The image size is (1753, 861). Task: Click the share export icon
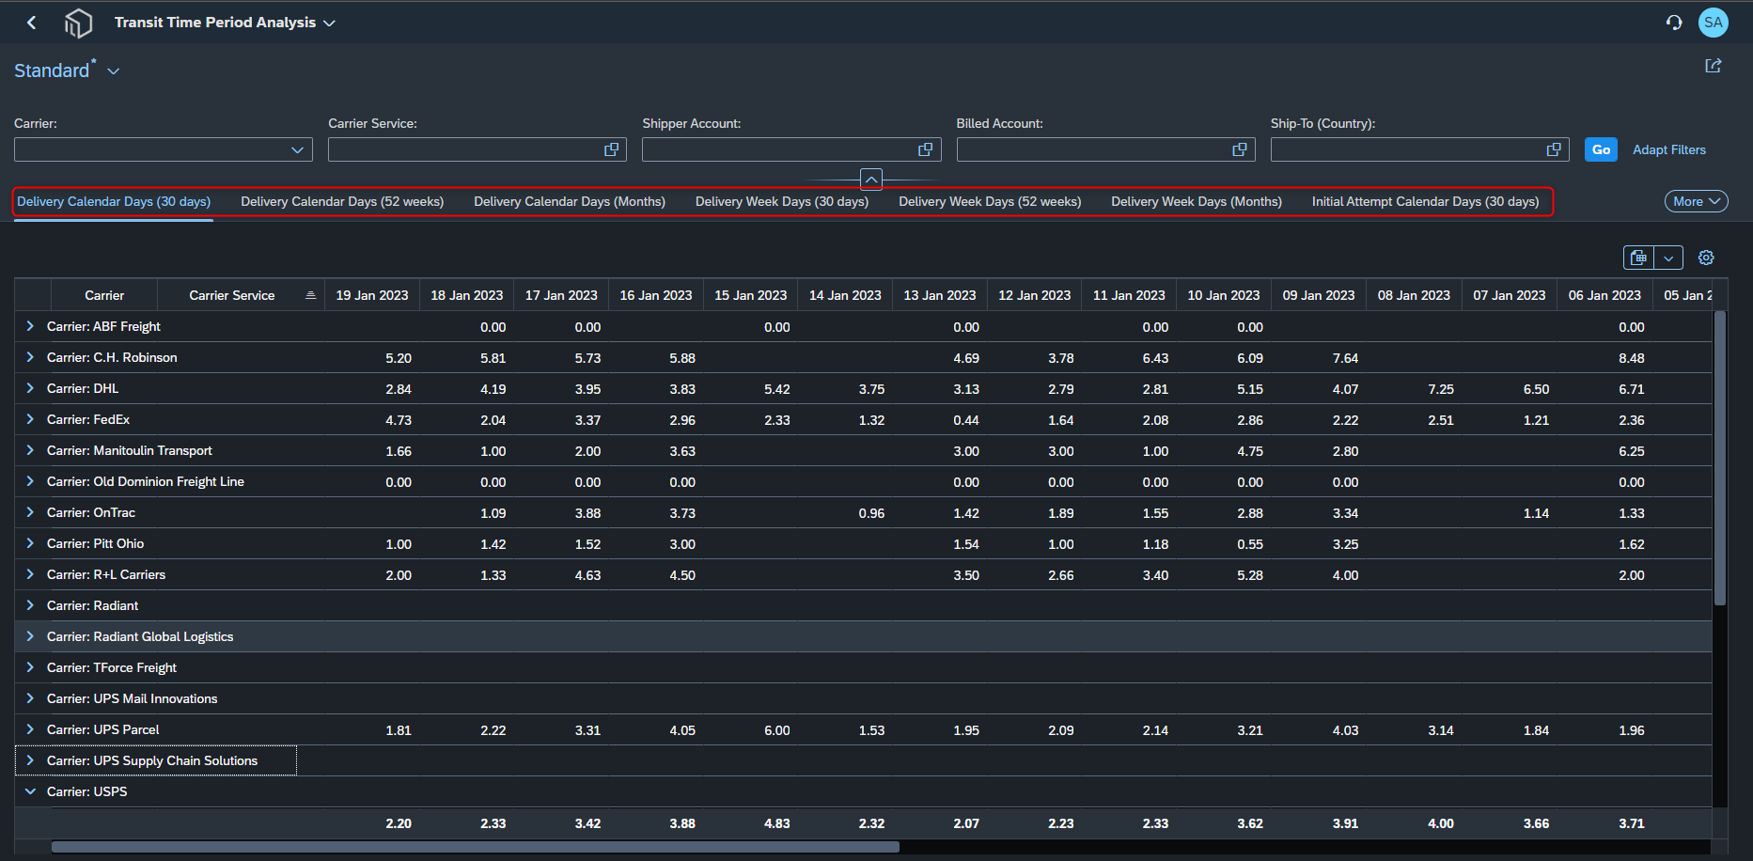click(x=1714, y=66)
